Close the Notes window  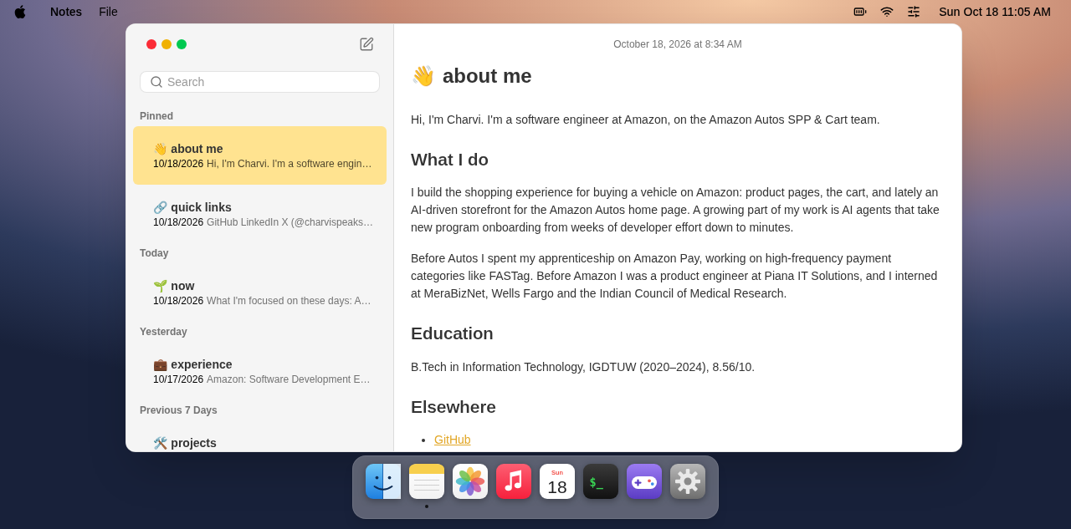151,44
